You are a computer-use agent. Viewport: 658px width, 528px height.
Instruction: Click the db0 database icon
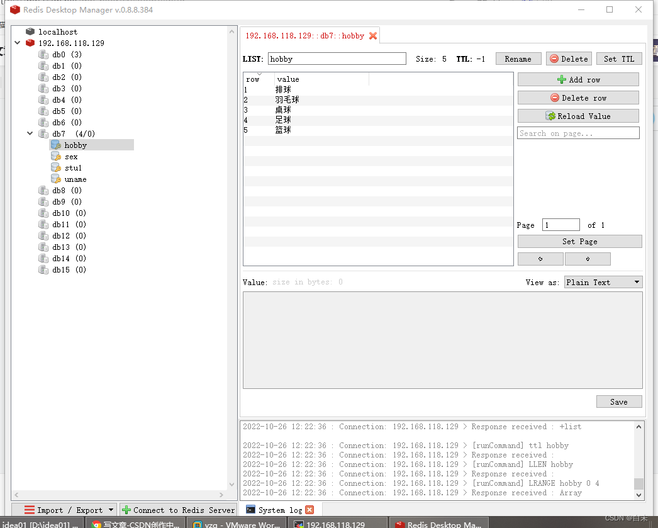pyautogui.click(x=43, y=54)
